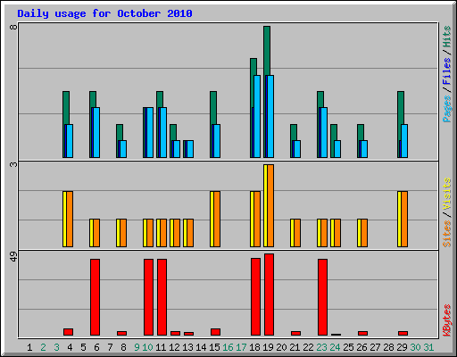
Task: Click the 'Daily usage for October 2010' title
Action: 104,13
